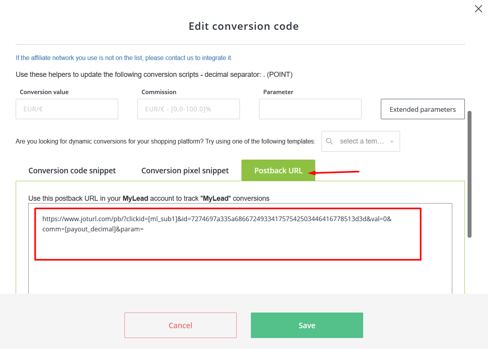
Task: Click the 'Parameter' field label
Action: point(278,92)
